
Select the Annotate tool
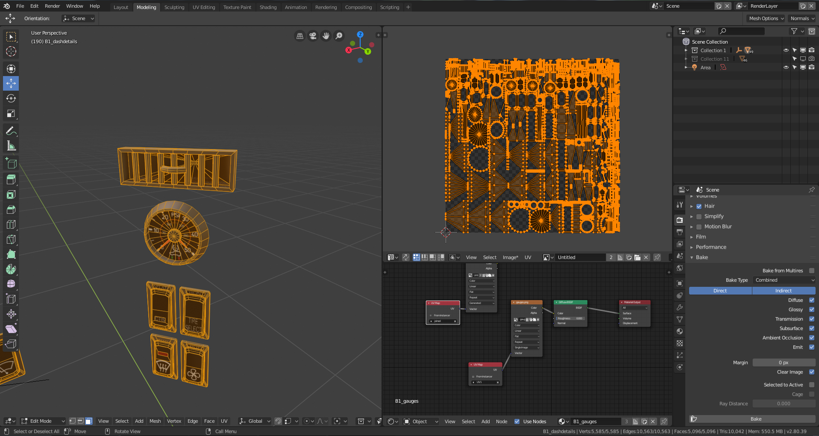point(11,131)
